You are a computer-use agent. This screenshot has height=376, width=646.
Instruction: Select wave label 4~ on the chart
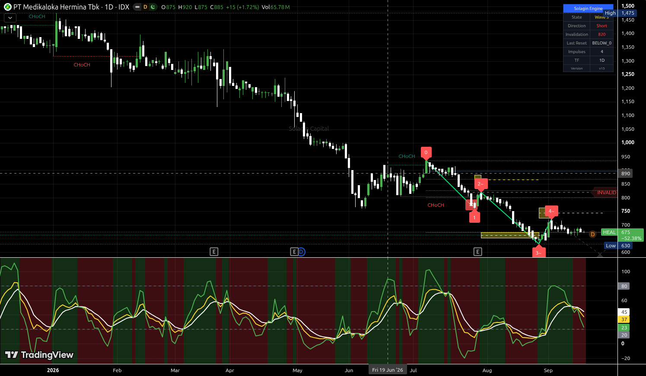[551, 212]
